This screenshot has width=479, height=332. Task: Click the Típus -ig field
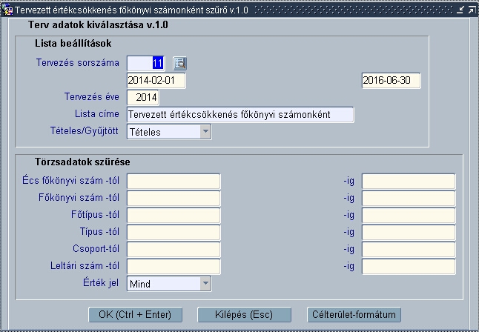(x=409, y=233)
